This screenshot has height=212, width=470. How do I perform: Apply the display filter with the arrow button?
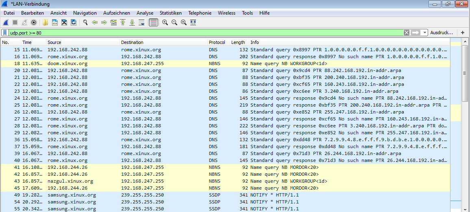(x=416, y=33)
